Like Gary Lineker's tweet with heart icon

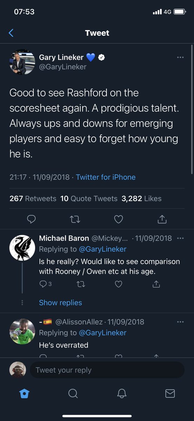click(x=119, y=219)
